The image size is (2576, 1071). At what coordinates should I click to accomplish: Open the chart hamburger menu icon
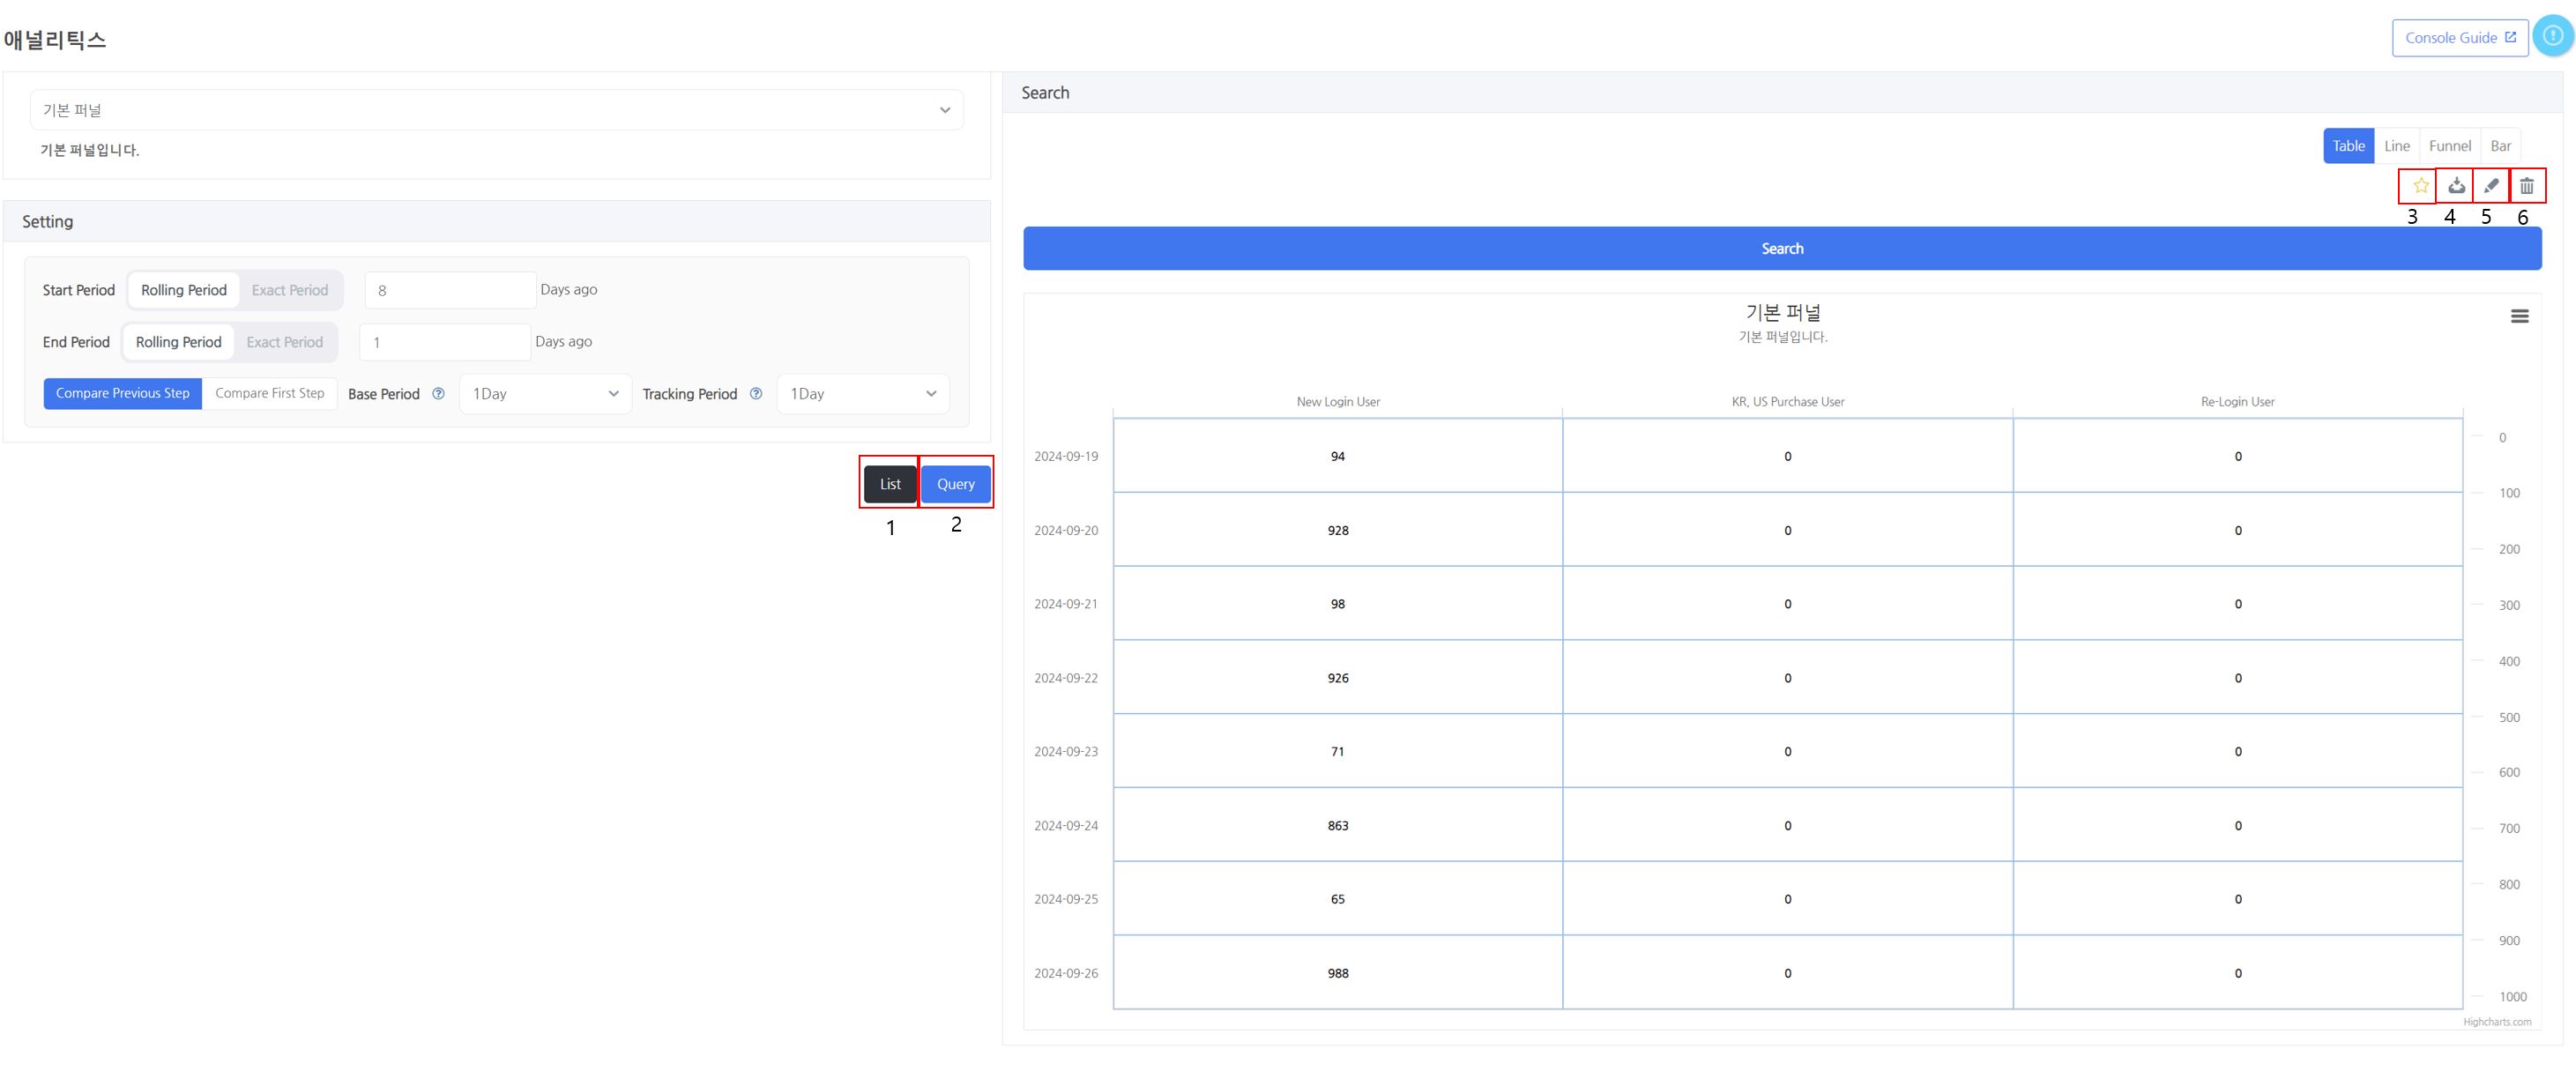[x=2519, y=316]
